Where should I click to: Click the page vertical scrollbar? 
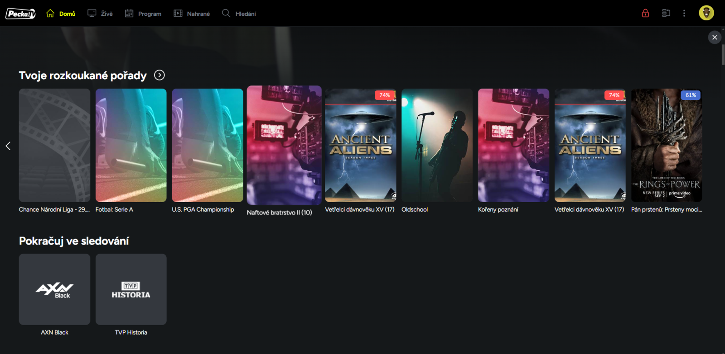pyautogui.click(x=723, y=54)
